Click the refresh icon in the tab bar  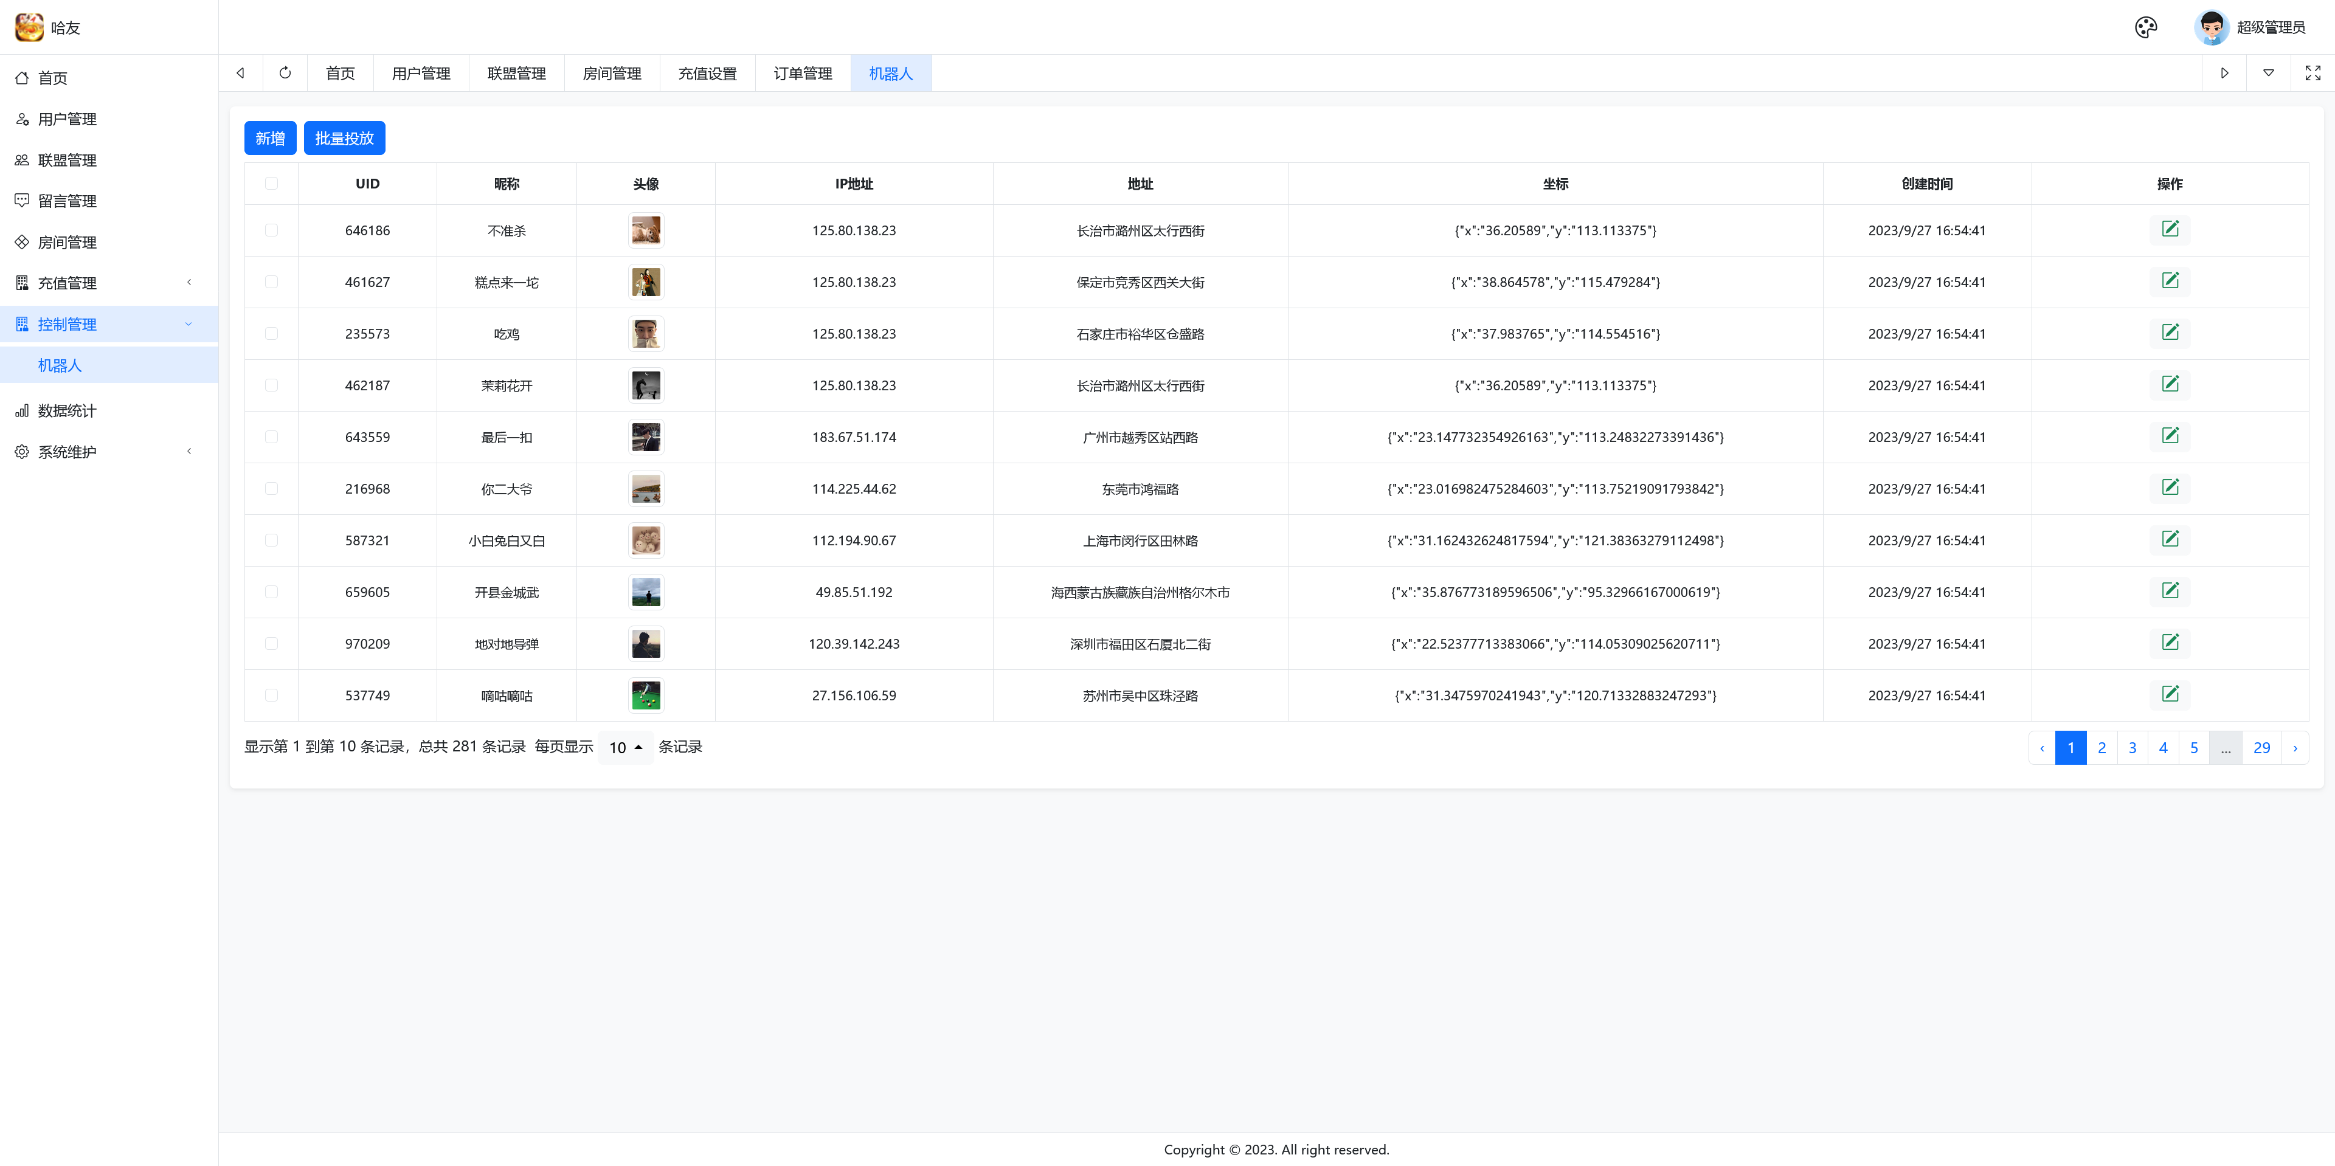pyautogui.click(x=285, y=72)
